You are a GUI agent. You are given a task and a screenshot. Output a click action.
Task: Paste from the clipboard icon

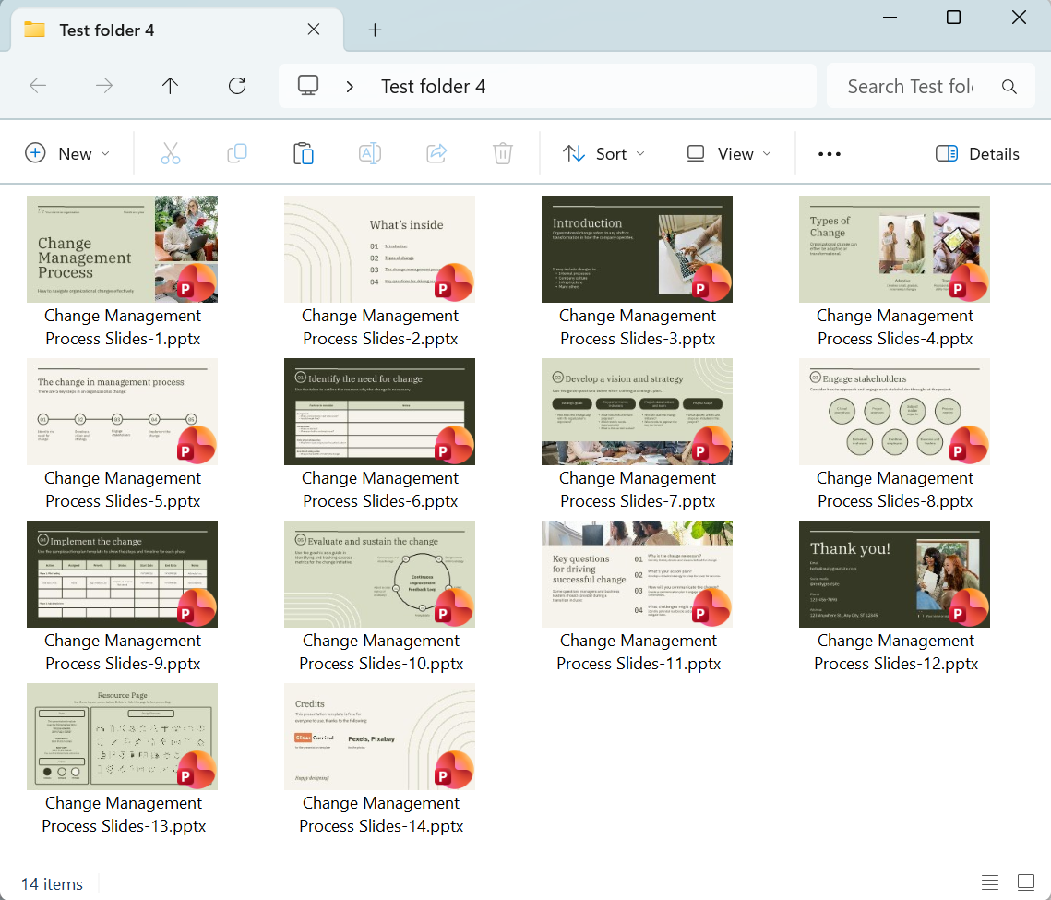[x=304, y=153]
